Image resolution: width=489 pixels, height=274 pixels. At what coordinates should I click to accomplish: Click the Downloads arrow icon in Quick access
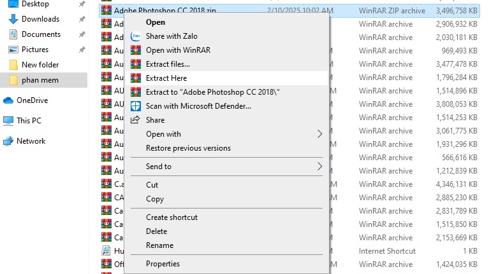[x=13, y=19]
